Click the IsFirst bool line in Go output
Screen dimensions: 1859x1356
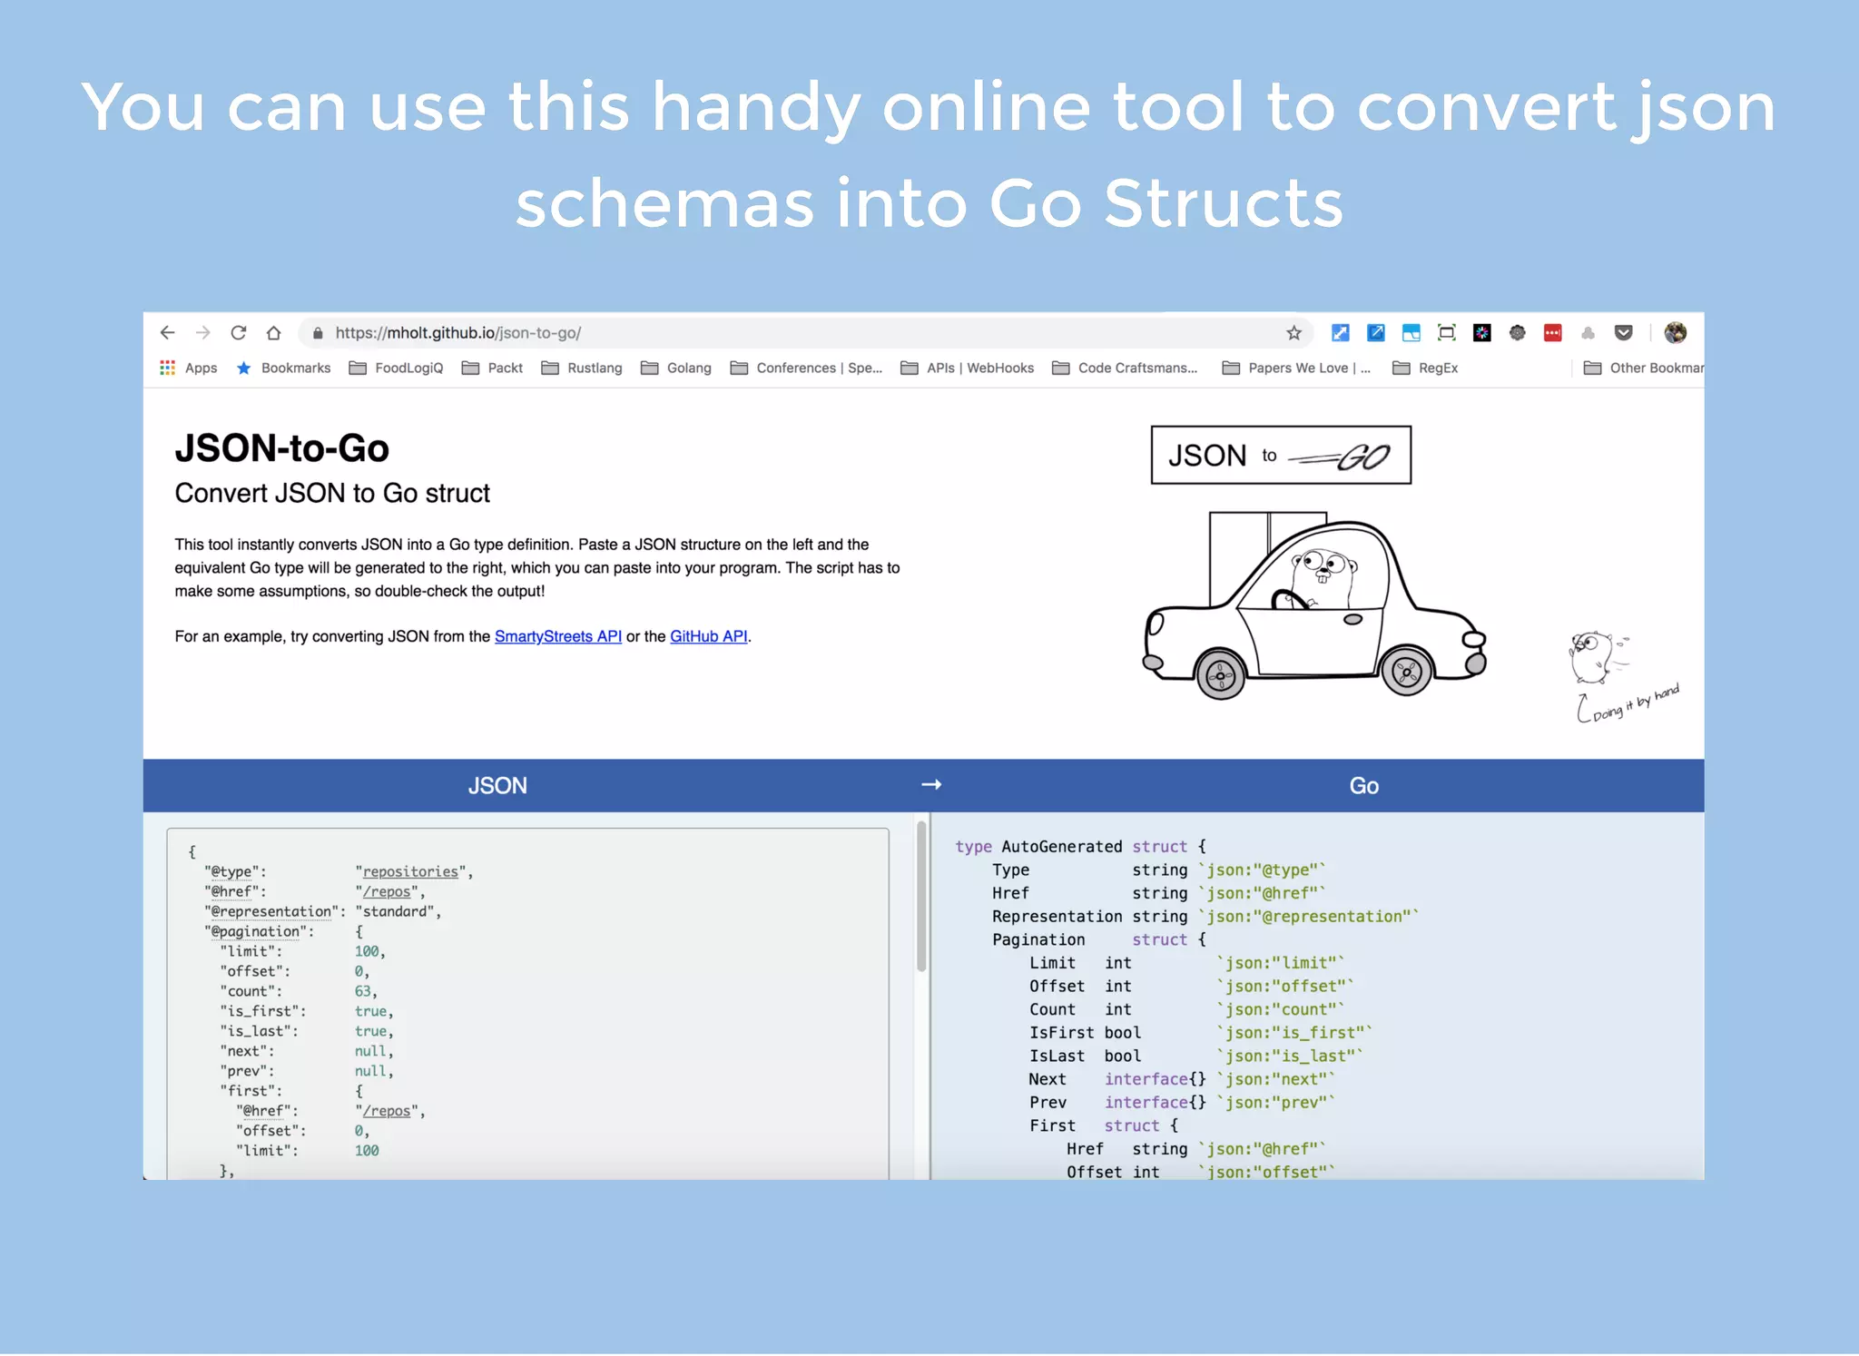pyautogui.click(x=1200, y=1033)
